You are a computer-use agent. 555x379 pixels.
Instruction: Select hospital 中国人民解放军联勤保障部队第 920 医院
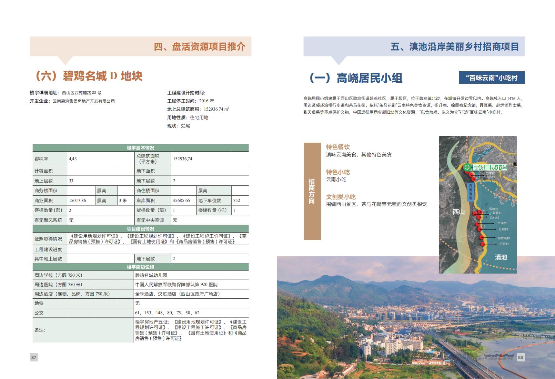(x=176, y=285)
